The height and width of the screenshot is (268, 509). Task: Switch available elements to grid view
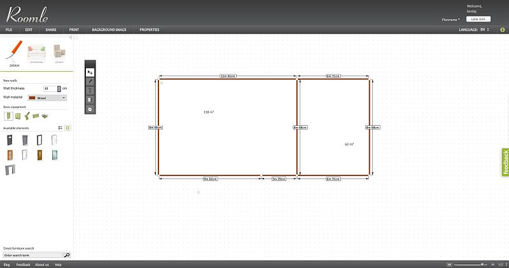[67, 128]
